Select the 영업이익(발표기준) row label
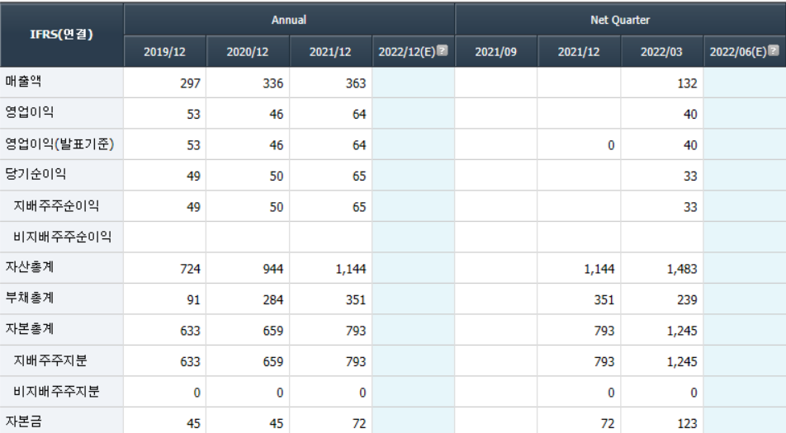This screenshot has width=786, height=433. tap(59, 144)
